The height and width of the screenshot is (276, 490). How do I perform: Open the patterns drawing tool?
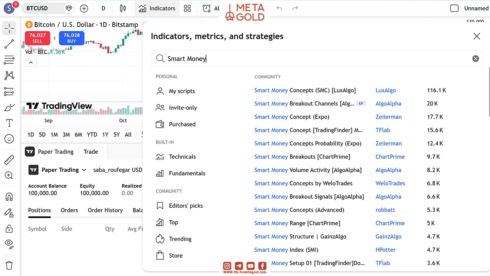tap(9, 76)
